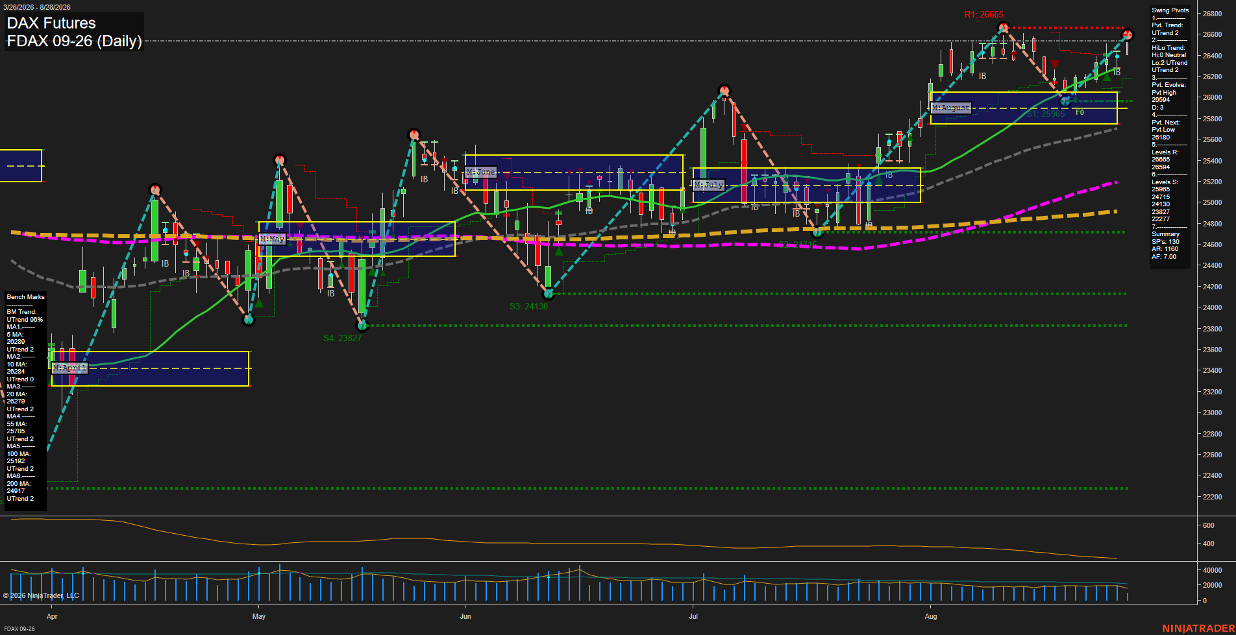
Task: Click the UTrend 96% benchmark trend value
Action: (25, 320)
